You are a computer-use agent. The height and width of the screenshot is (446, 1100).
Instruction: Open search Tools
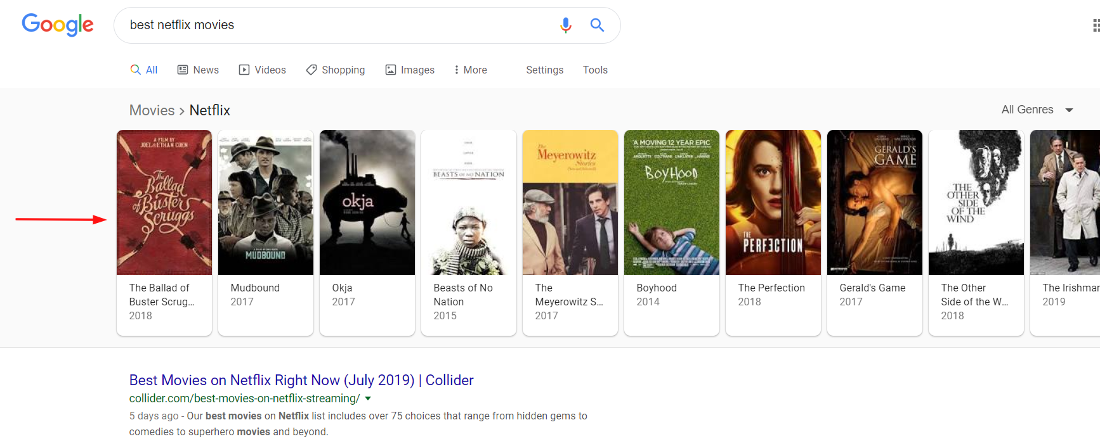click(x=595, y=70)
